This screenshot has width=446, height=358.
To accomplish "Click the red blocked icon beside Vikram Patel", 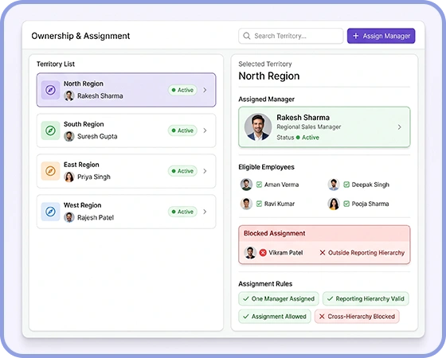I will pyautogui.click(x=263, y=253).
